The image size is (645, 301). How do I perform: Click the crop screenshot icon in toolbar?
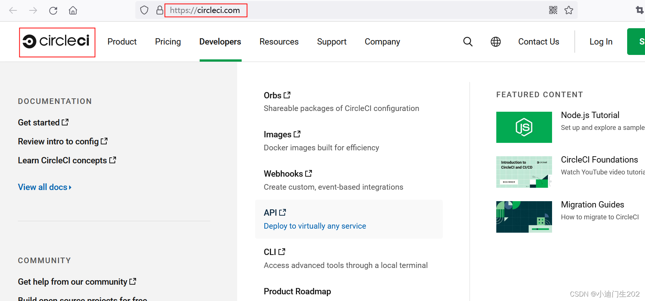click(x=640, y=10)
